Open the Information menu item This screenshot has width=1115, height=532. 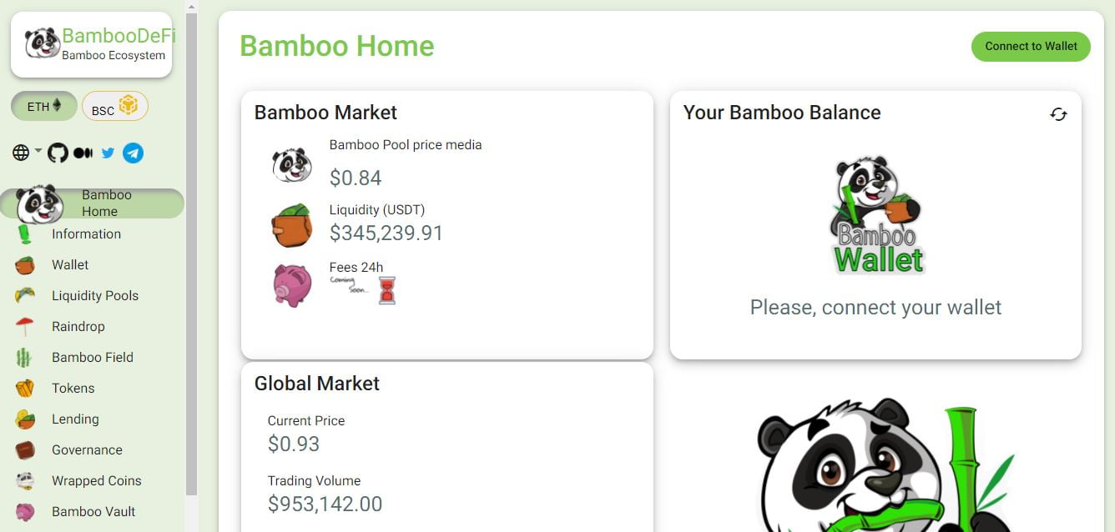pyautogui.click(x=86, y=234)
